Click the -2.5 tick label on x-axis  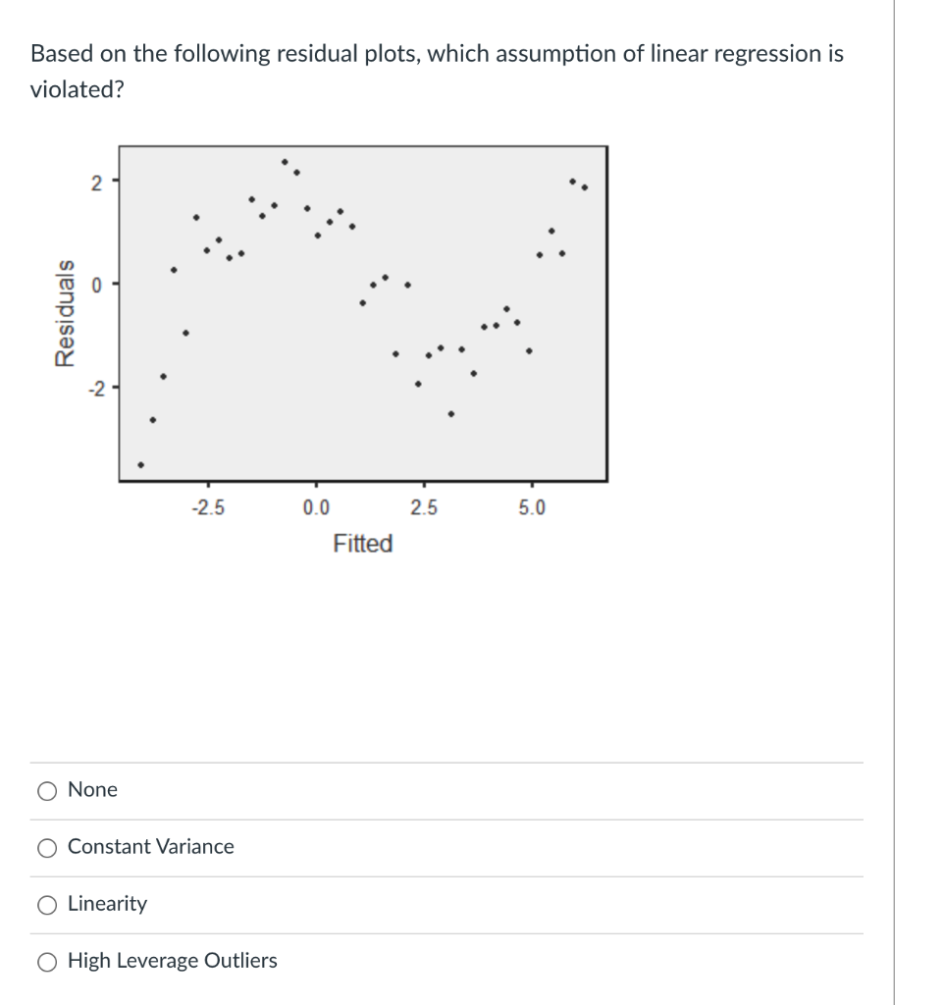pyautogui.click(x=208, y=507)
